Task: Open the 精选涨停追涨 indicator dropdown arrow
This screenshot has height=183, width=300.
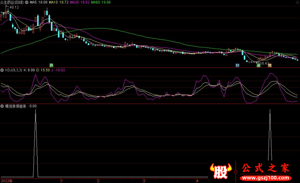Action: [2, 106]
